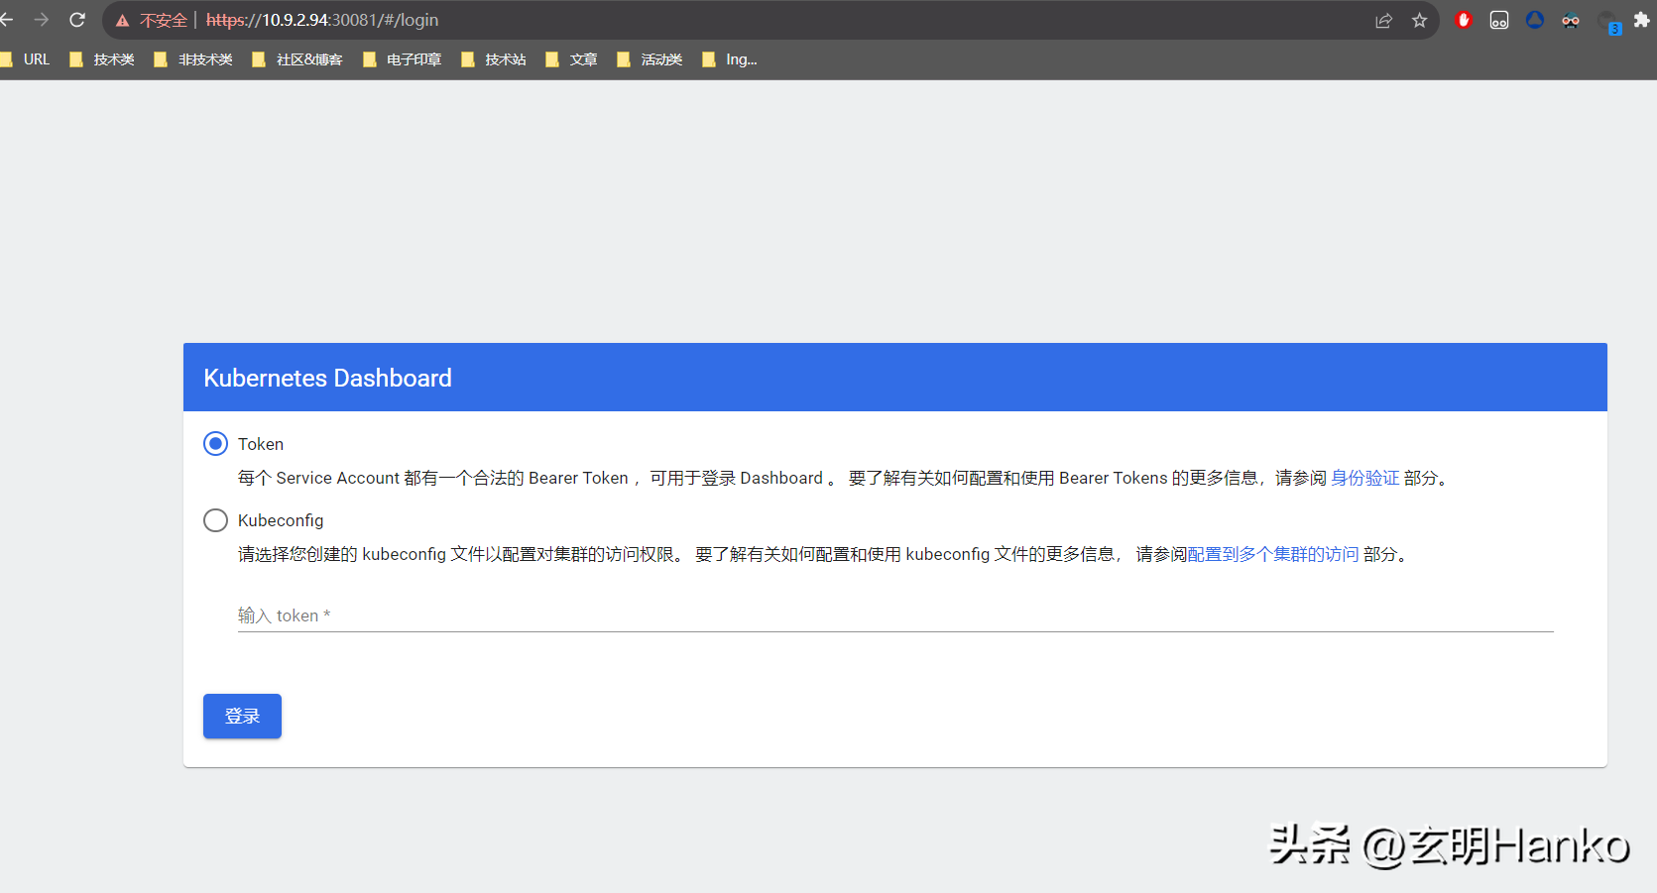Click the 输入 token input field
The height and width of the screenshot is (893, 1657).
(x=895, y=615)
